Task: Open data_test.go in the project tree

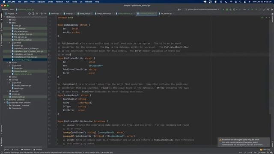Action: tap(20, 29)
